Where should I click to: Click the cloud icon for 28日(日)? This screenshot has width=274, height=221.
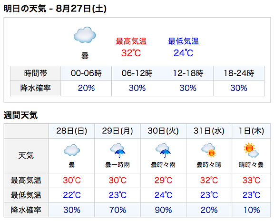72,150
